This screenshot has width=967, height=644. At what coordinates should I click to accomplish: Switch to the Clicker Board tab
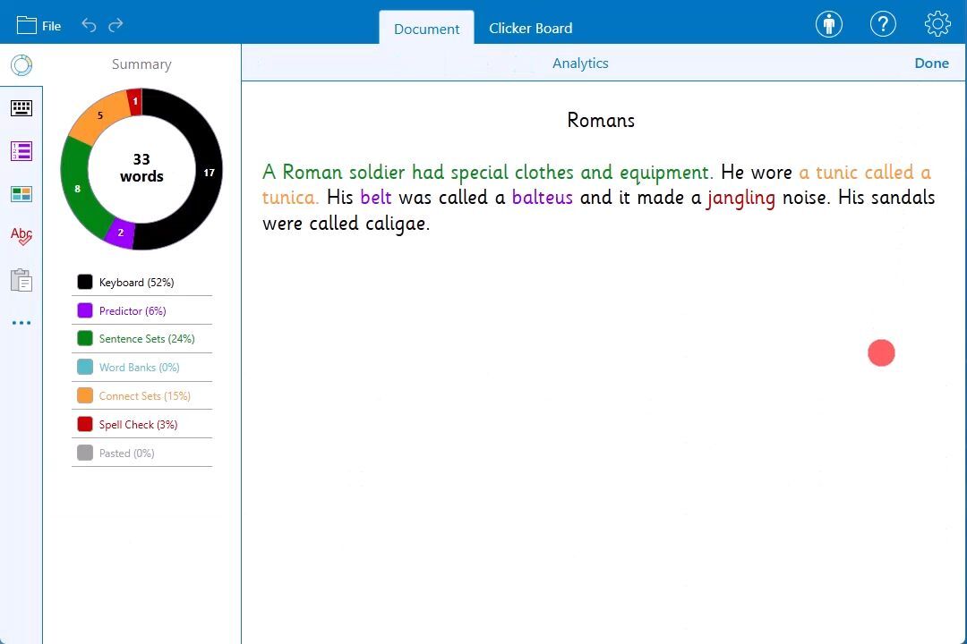point(530,28)
